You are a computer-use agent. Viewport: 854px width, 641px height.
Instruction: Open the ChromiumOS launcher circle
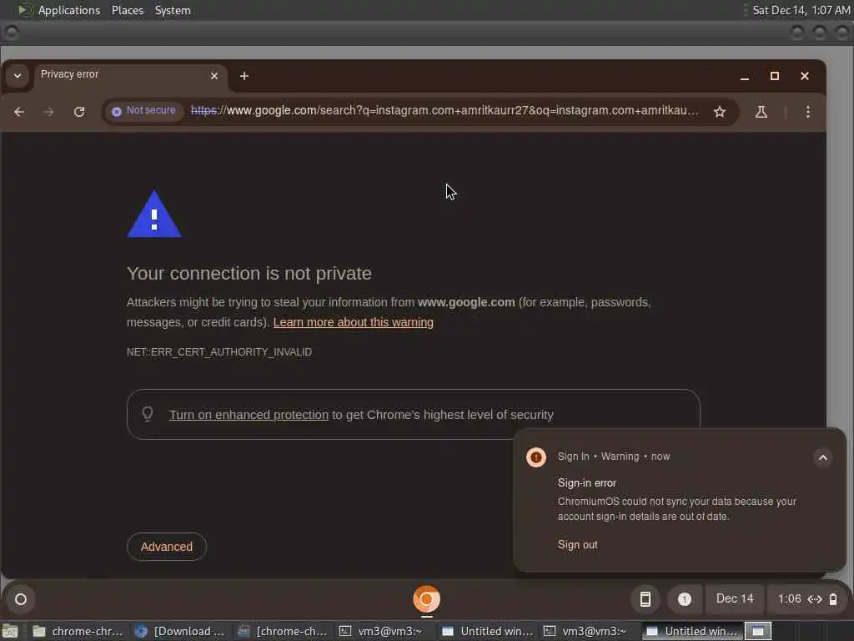tap(21, 599)
